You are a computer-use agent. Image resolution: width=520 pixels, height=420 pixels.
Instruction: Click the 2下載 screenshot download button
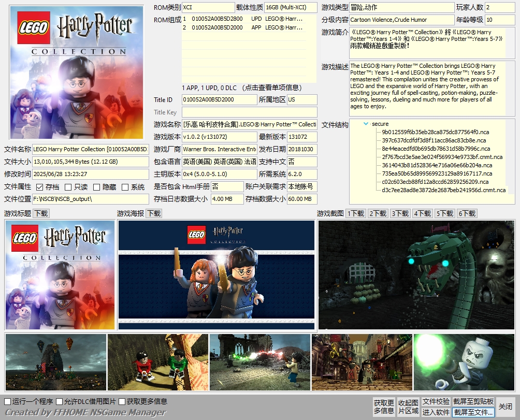click(x=378, y=213)
